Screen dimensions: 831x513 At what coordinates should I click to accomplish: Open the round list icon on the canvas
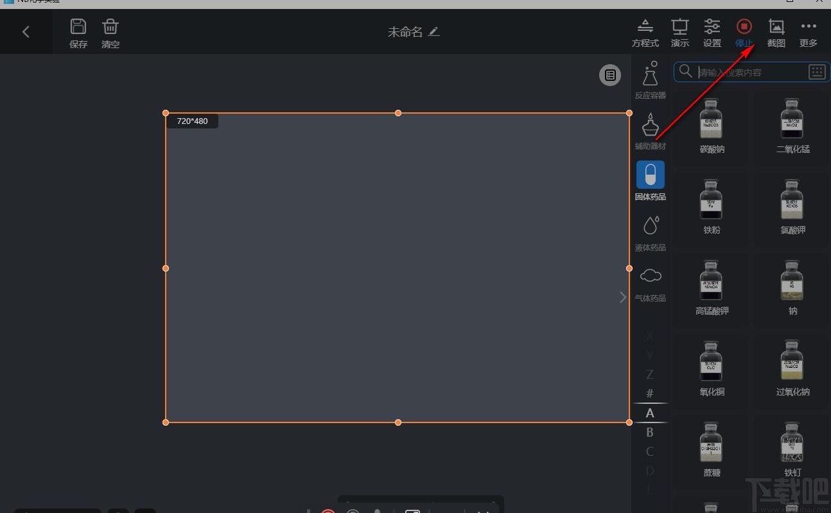(610, 75)
